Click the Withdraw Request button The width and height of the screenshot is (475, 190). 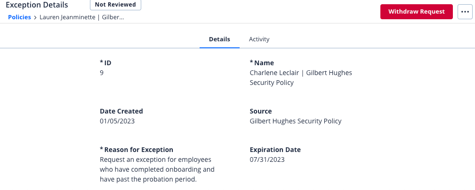[x=416, y=12]
